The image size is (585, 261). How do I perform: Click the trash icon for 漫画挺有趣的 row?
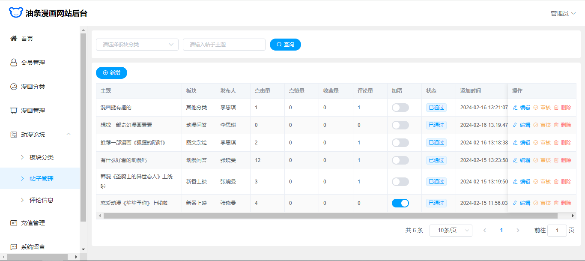click(x=556, y=108)
